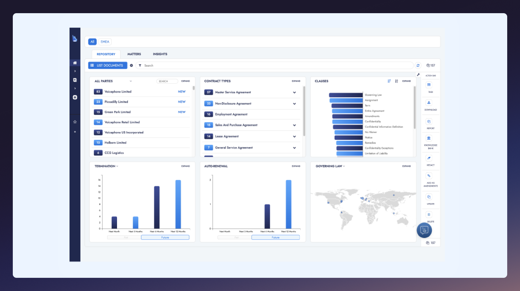Expand the Master Service Agreement row

pos(294,93)
